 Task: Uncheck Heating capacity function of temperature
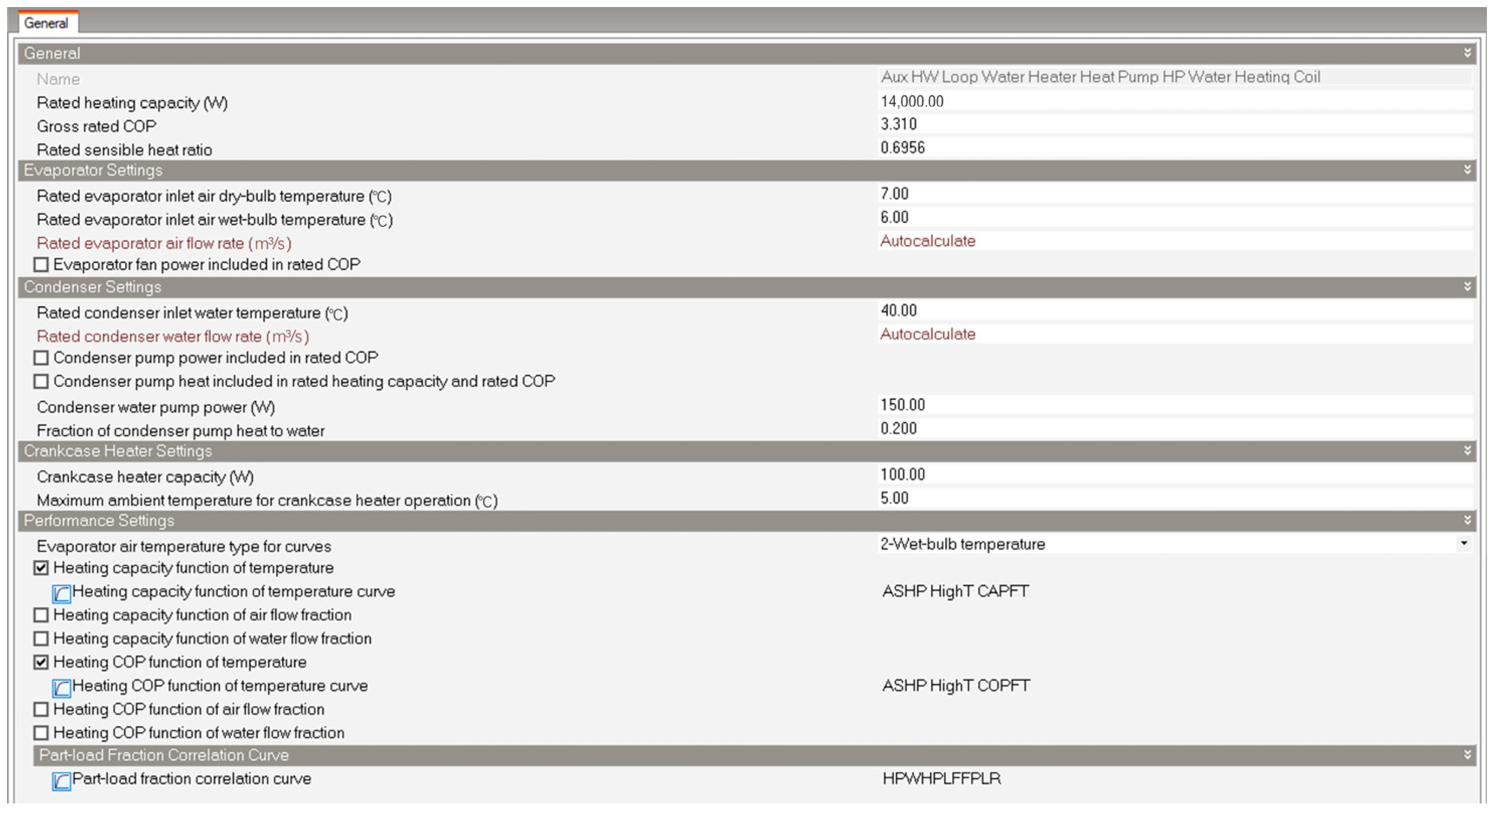pyautogui.click(x=41, y=567)
